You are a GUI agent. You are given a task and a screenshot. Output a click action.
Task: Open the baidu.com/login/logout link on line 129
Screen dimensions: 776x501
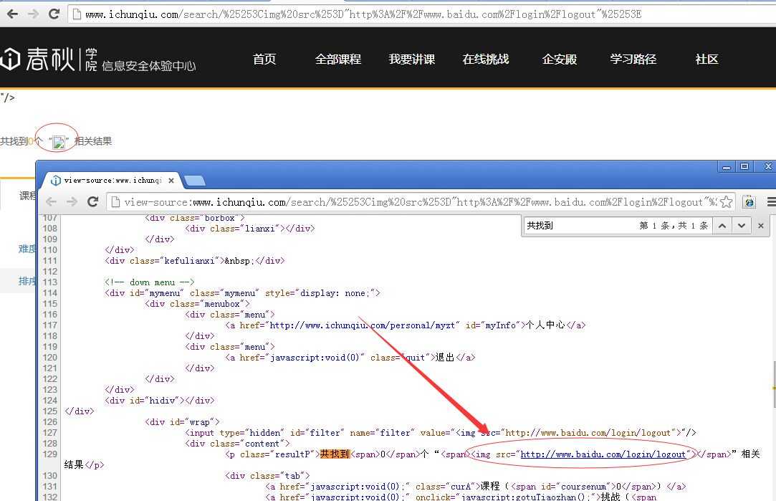point(603,454)
